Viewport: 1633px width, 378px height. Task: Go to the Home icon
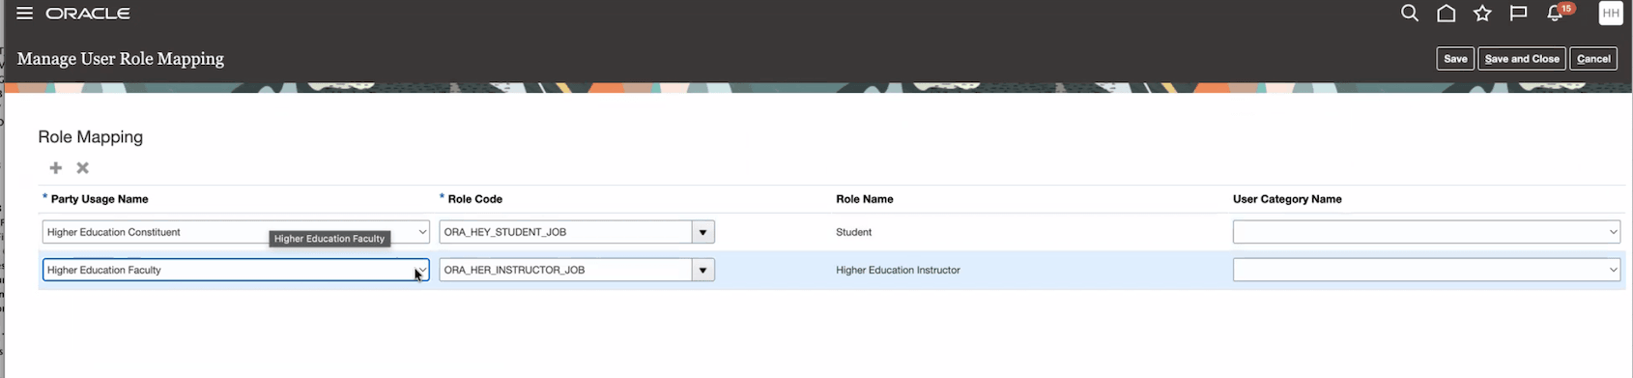point(1447,14)
